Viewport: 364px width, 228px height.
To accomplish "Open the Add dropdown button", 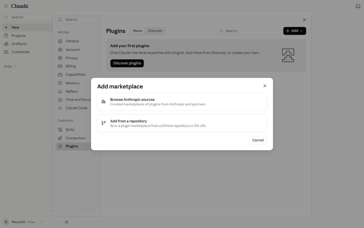I will pyautogui.click(x=295, y=31).
